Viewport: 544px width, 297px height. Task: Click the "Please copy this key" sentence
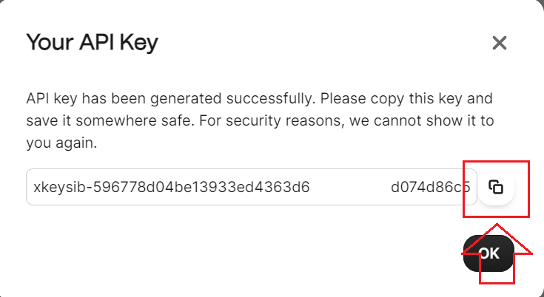click(391, 99)
